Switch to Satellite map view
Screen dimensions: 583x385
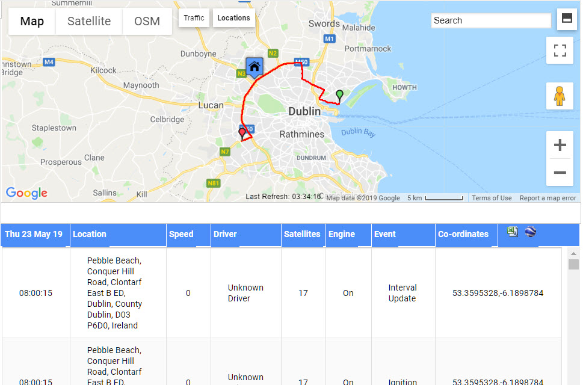tap(89, 21)
